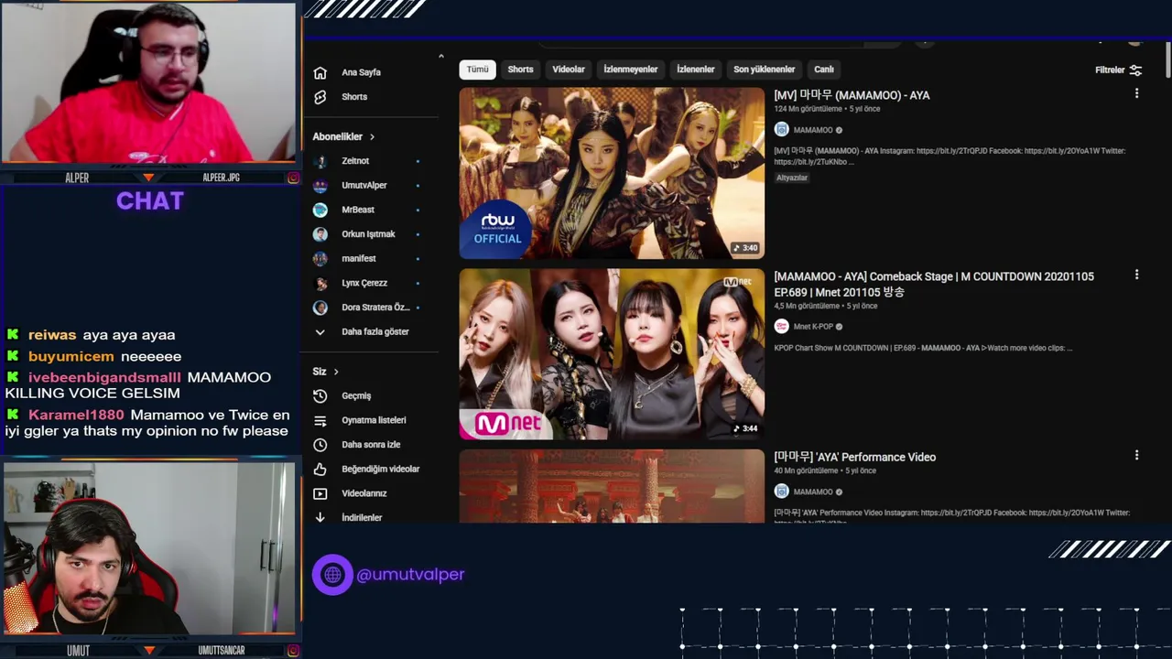The width and height of the screenshot is (1172, 659).
Task: Open 'AYA' Performance Video title
Action: point(855,457)
